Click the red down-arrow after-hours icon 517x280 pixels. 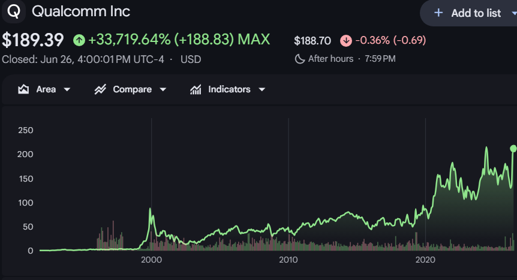point(346,41)
